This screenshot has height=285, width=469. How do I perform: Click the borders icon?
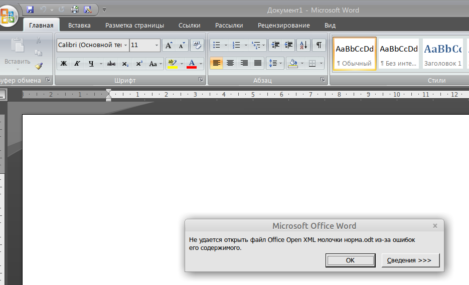click(312, 63)
